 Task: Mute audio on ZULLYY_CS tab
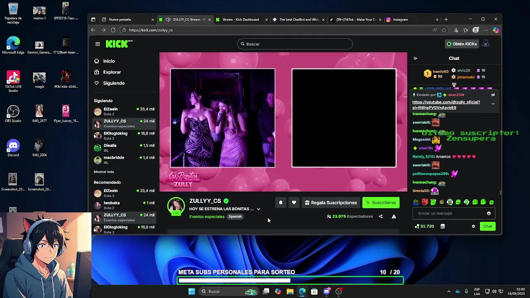point(168,19)
